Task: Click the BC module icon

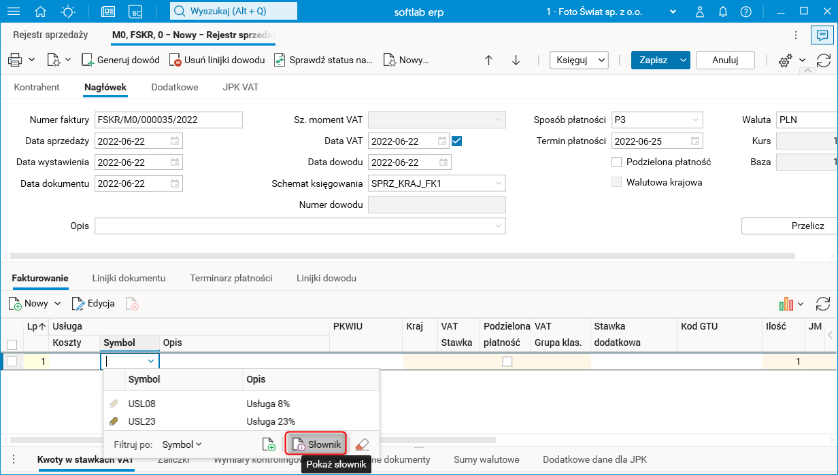Action: [137, 12]
